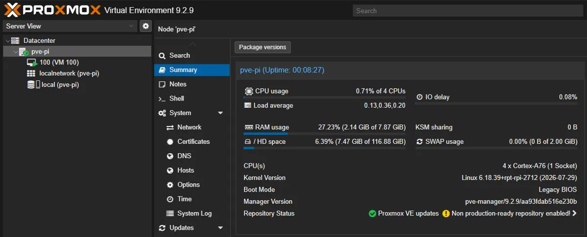The width and height of the screenshot is (587, 237).
Task: Collapse the System submenu arrow
Action: click(220, 113)
